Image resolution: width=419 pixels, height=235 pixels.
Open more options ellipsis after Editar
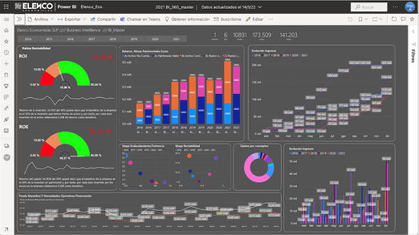[271, 19]
